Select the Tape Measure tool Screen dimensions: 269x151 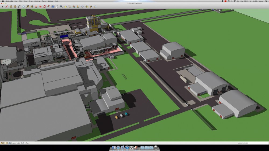point(28,7)
